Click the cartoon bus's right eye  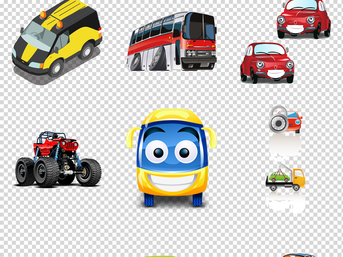185,152
